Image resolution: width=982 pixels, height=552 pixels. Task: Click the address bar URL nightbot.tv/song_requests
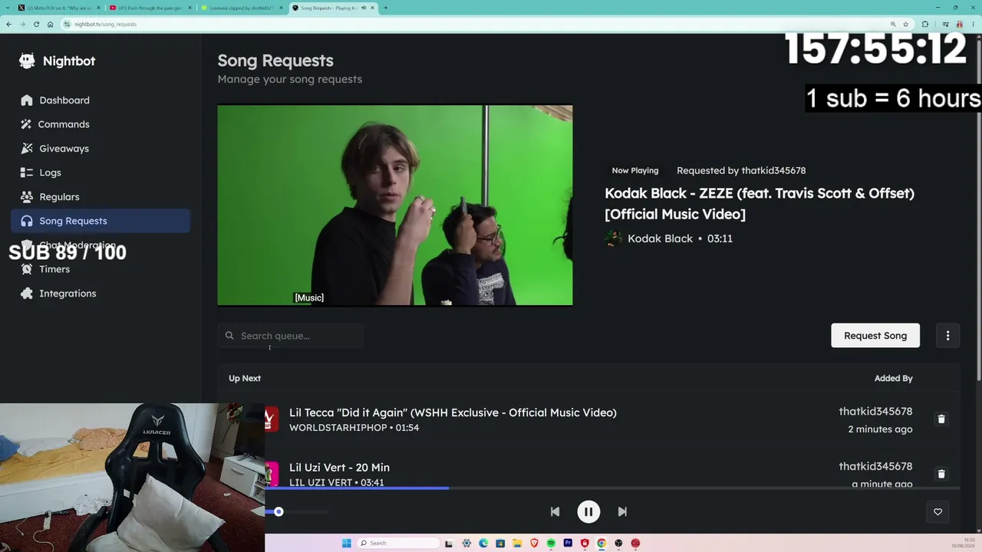[106, 25]
